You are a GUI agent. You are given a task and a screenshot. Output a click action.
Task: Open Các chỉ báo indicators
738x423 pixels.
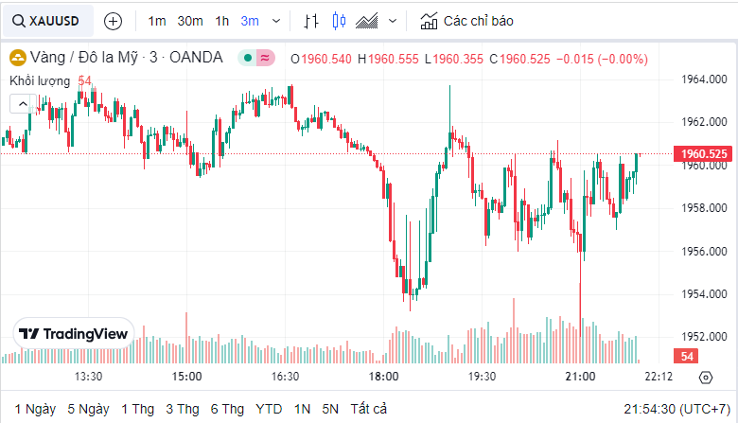tap(467, 20)
